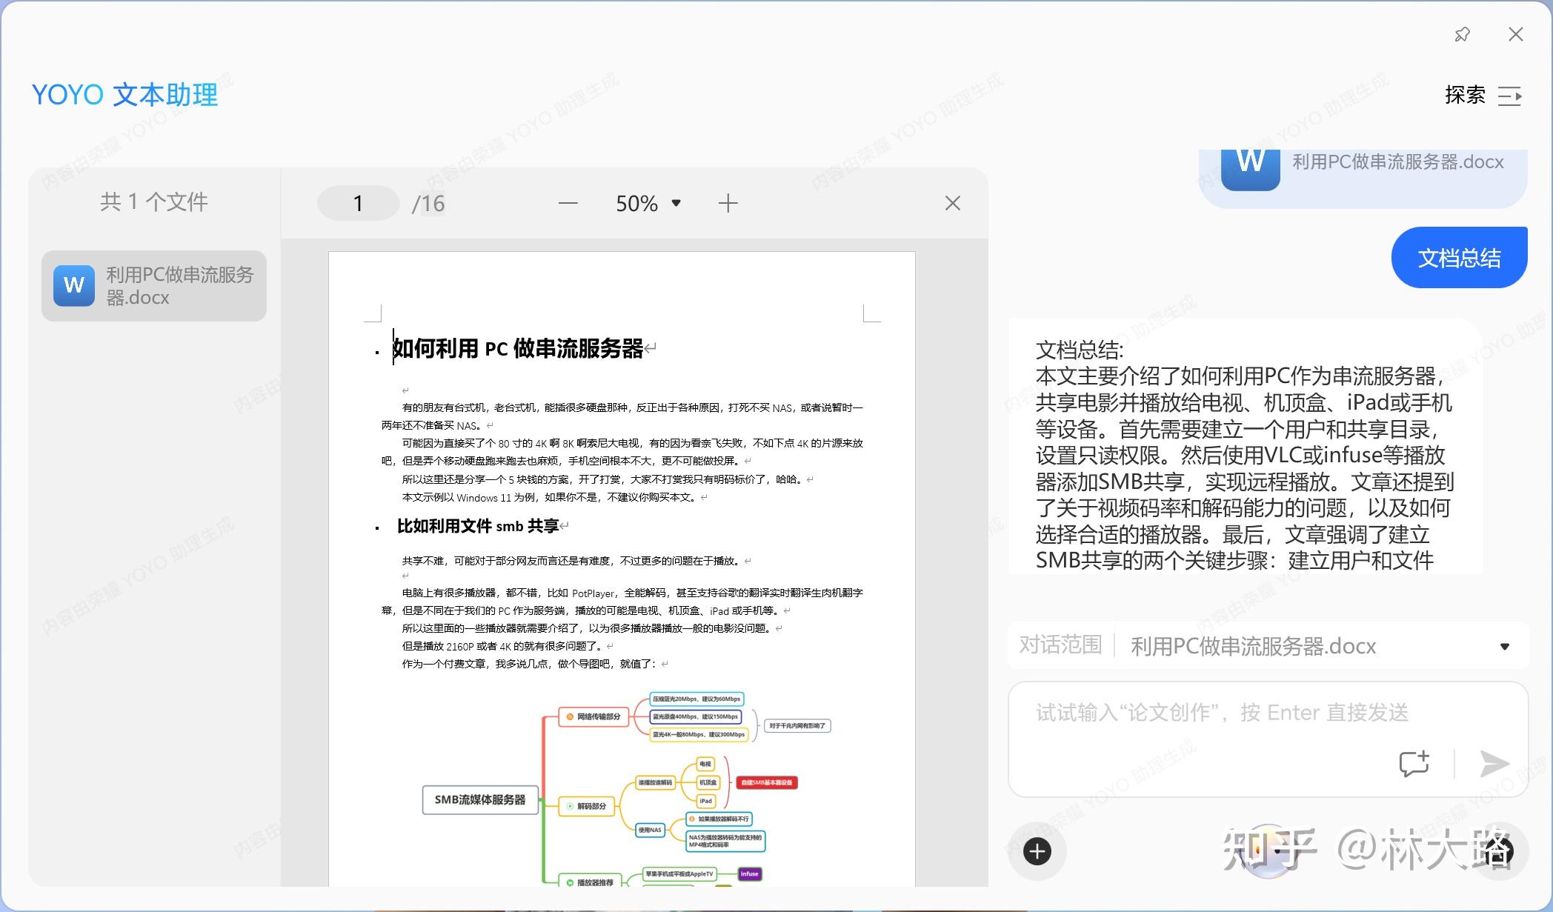Click the 解码部分 mind map node

(x=588, y=806)
